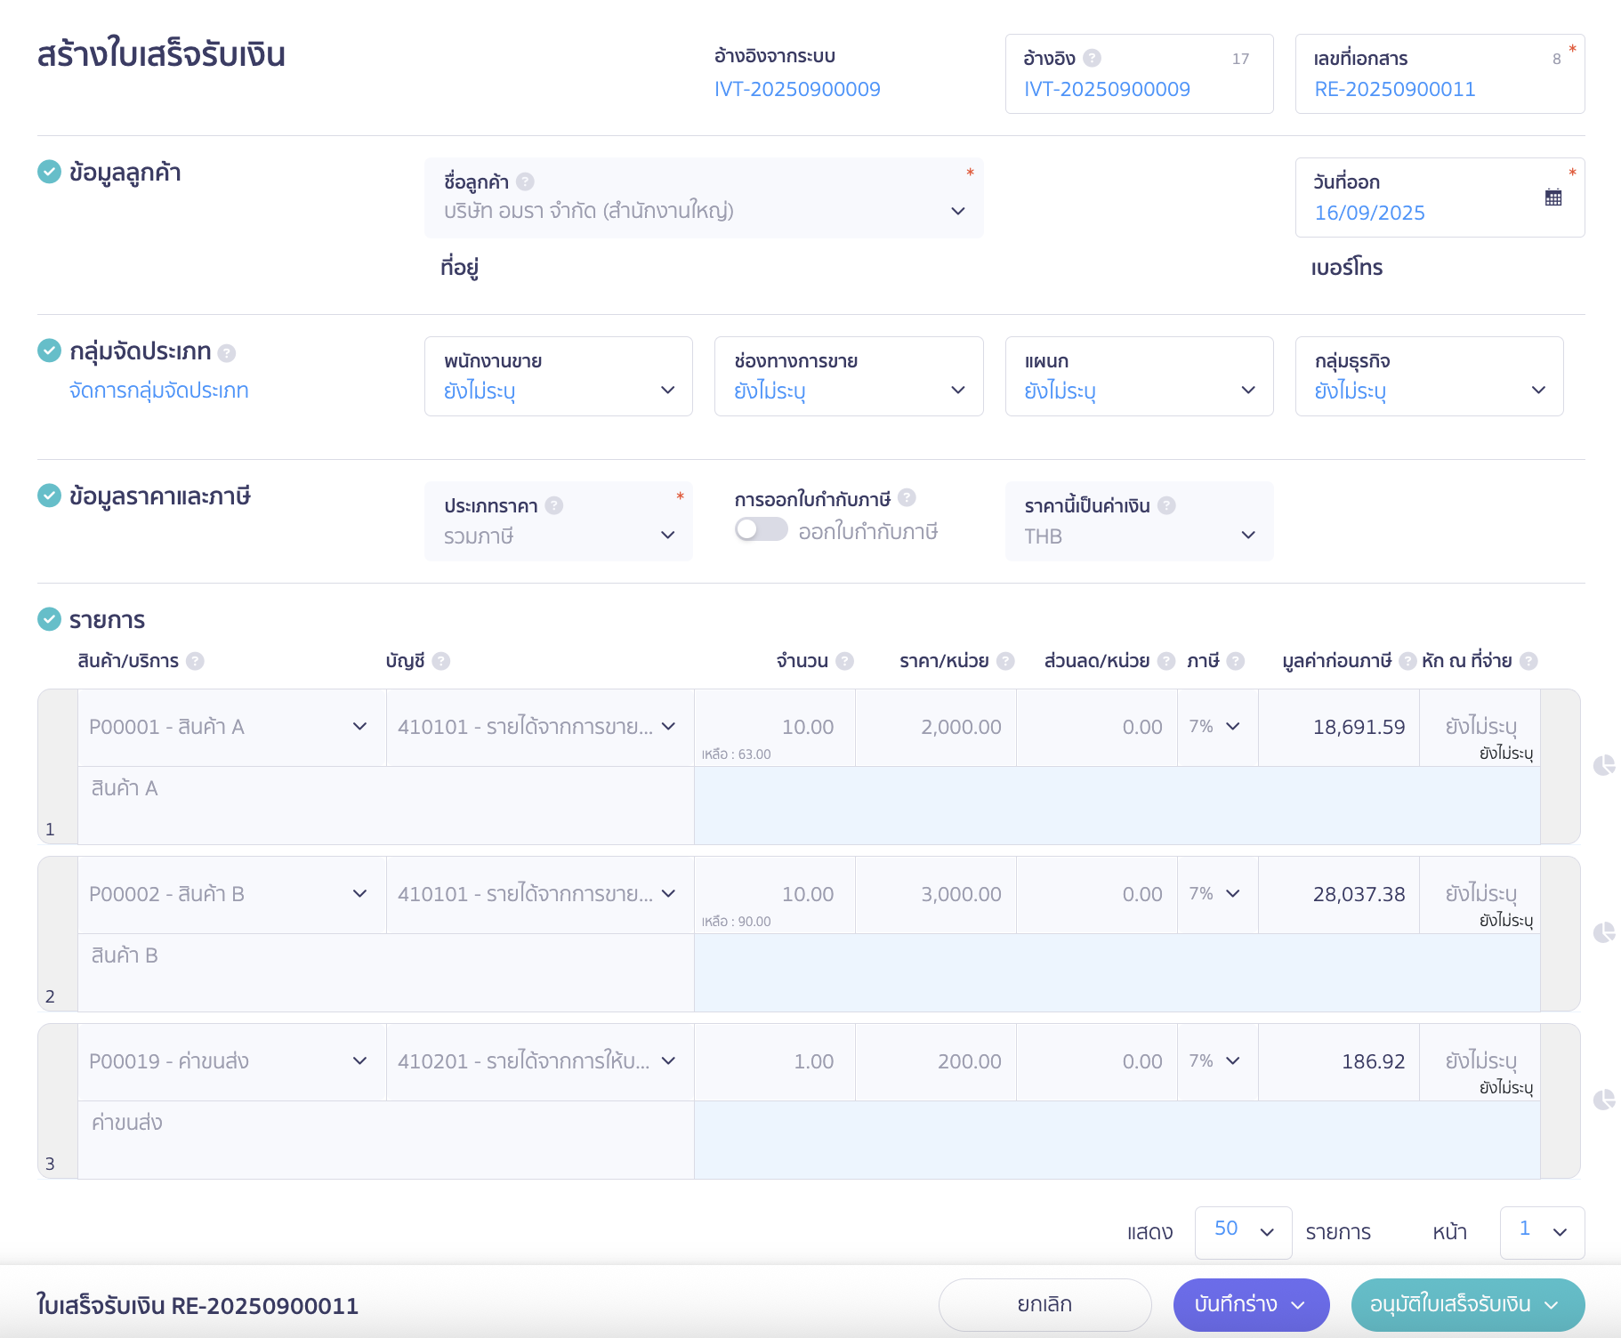Open the พนักงานขาย dropdown

[559, 376]
